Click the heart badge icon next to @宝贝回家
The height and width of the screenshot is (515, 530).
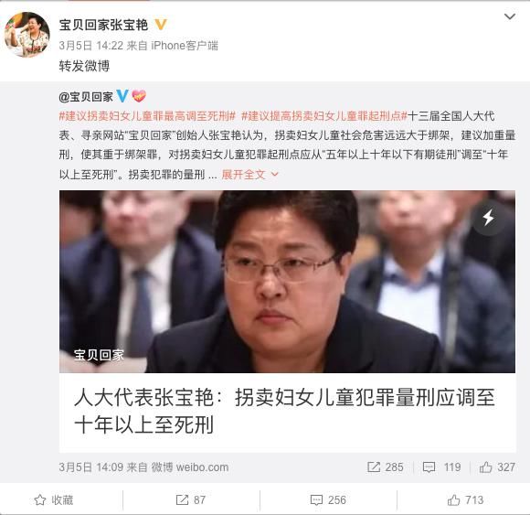(x=139, y=96)
